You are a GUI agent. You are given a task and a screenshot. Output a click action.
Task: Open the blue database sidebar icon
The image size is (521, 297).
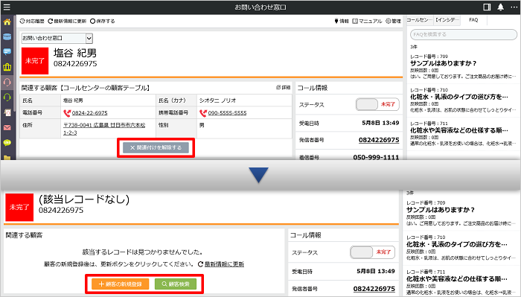7,37
